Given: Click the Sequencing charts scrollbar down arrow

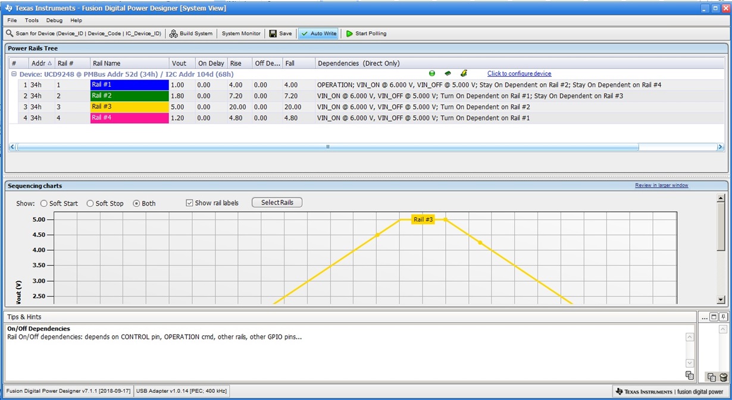Looking at the screenshot, I should click(721, 300).
